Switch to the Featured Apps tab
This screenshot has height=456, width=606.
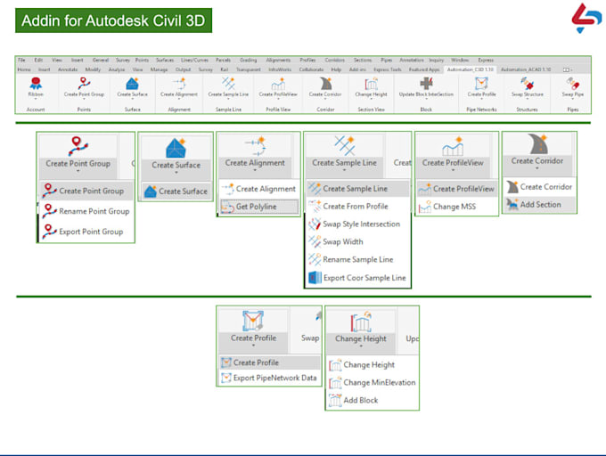[424, 69]
